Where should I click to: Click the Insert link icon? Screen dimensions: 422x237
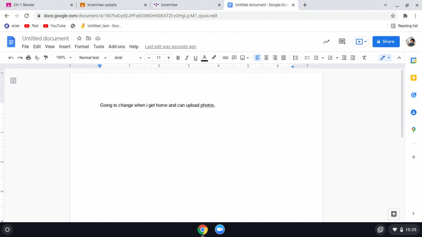(x=225, y=58)
